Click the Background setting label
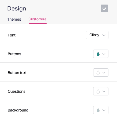The height and width of the screenshot is (119, 117). tap(18, 110)
